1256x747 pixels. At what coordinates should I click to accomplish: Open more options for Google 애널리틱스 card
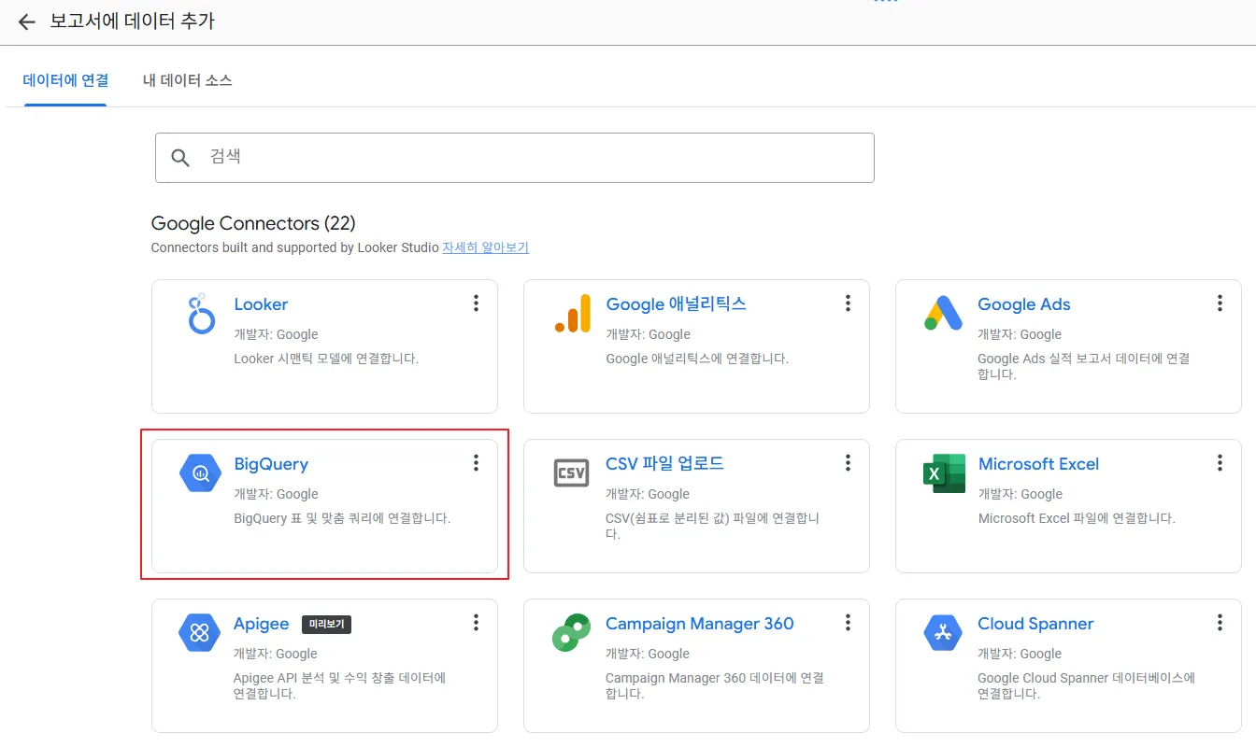click(x=848, y=303)
